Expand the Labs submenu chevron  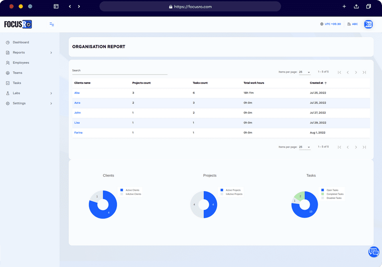click(x=51, y=93)
